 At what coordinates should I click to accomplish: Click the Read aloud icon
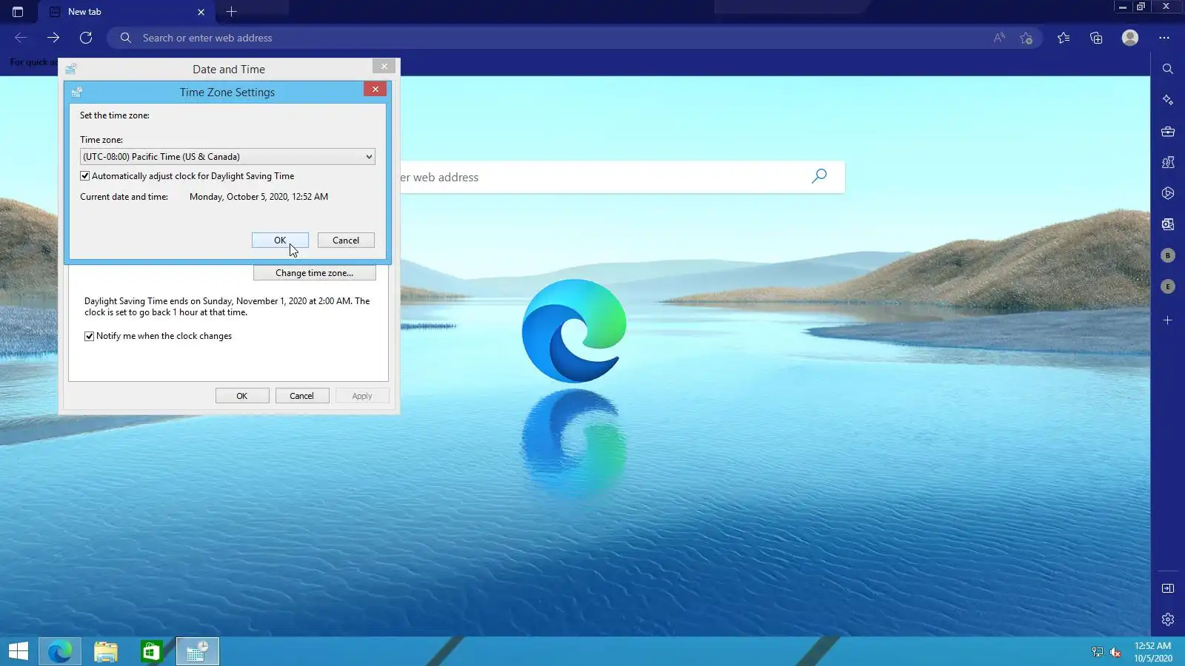pyautogui.click(x=999, y=38)
